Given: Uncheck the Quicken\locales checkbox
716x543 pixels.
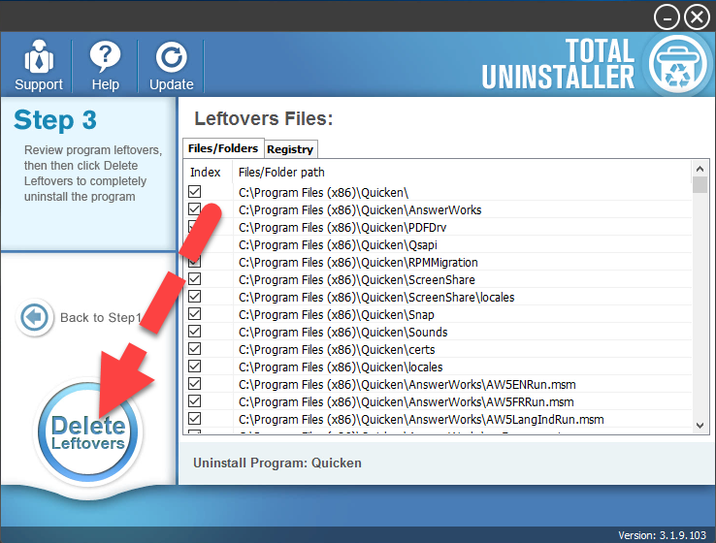Looking at the screenshot, I should 195,366.
